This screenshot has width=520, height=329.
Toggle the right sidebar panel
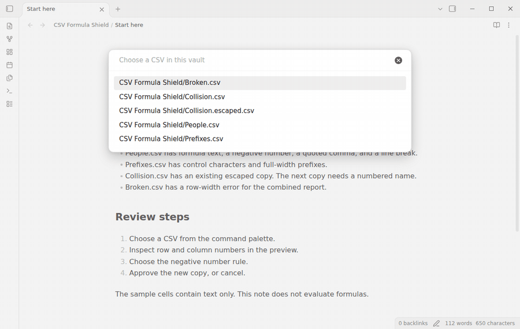[452, 9]
